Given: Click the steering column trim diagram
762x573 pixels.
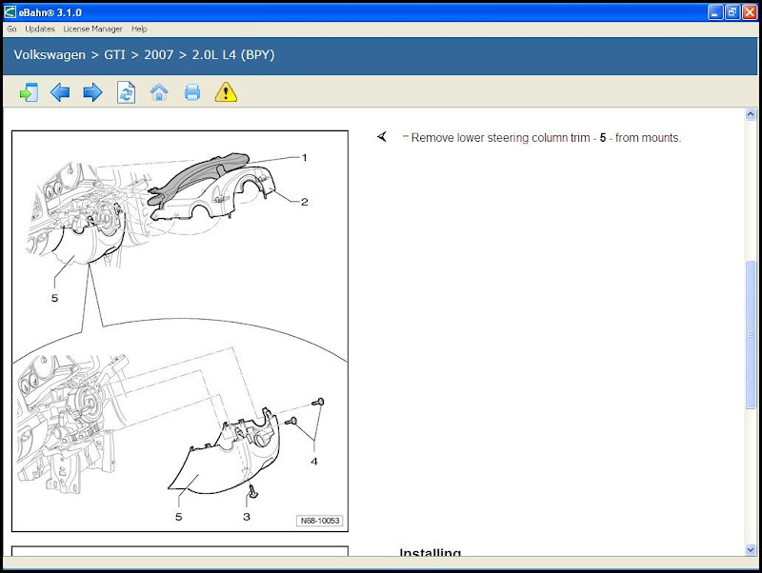Looking at the screenshot, I should tap(180, 331).
